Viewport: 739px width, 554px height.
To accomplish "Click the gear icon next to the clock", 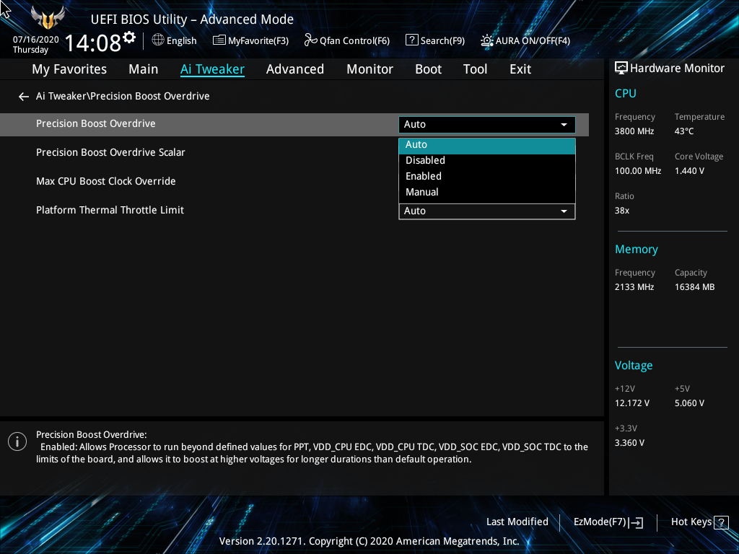I will click(129, 38).
